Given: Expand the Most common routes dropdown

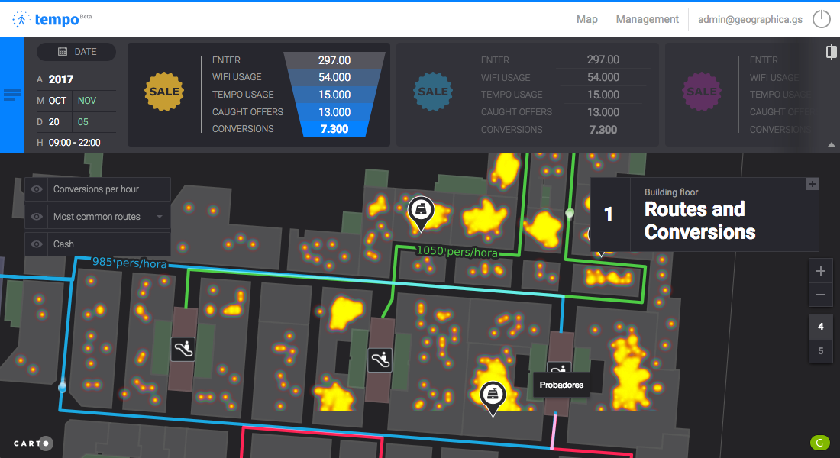Looking at the screenshot, I should [x=158, y=217].
